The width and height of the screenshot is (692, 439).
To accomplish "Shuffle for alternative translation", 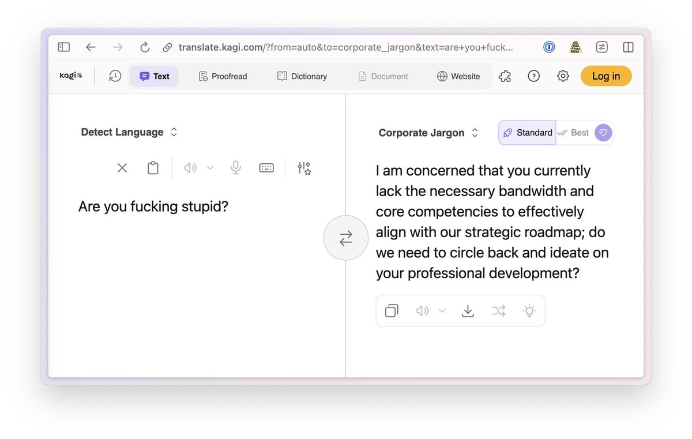I will [499, 311].
